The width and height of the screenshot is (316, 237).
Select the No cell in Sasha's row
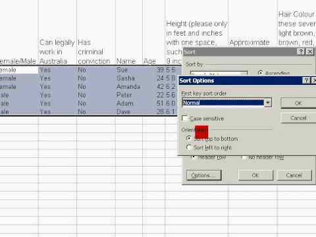(x=96, y=78)
